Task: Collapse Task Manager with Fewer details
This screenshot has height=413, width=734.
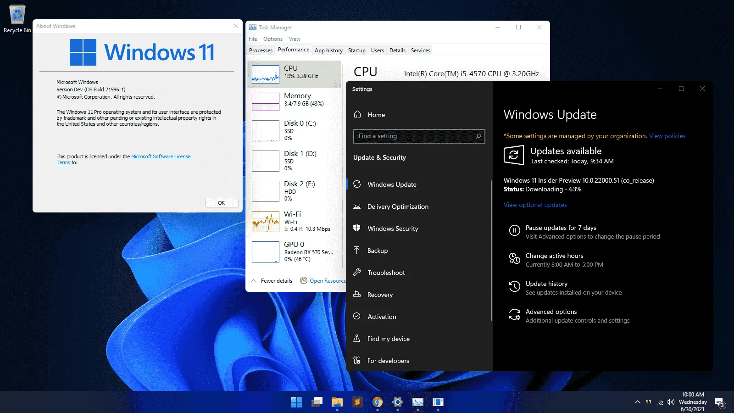Action: pos(272,280)
